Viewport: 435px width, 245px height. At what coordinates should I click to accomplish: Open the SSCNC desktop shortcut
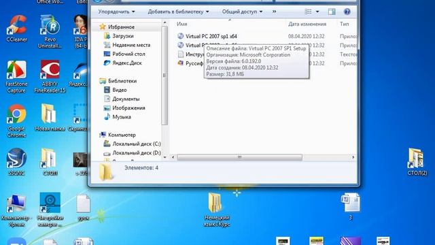tap(16, 162)
